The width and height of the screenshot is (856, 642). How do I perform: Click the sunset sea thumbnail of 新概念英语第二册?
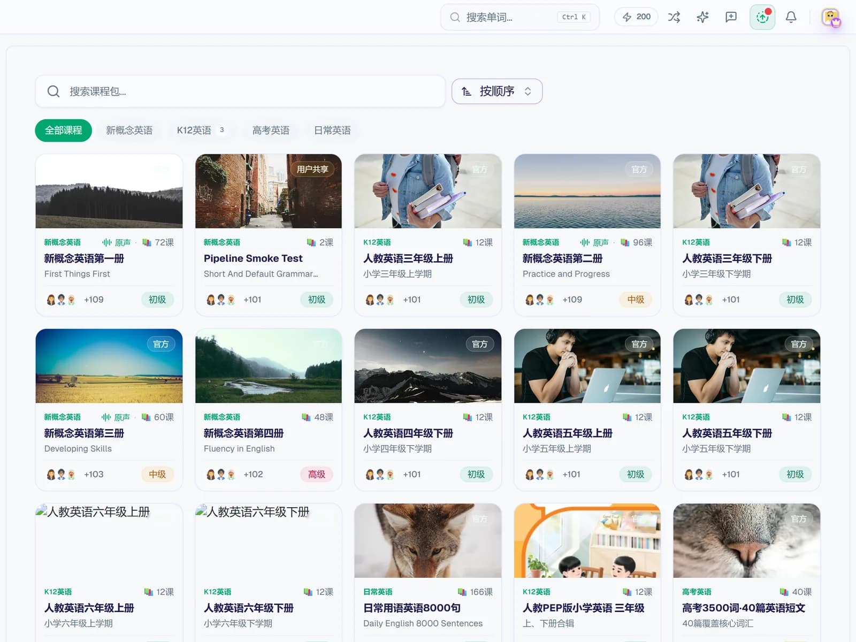click(587, 192)
